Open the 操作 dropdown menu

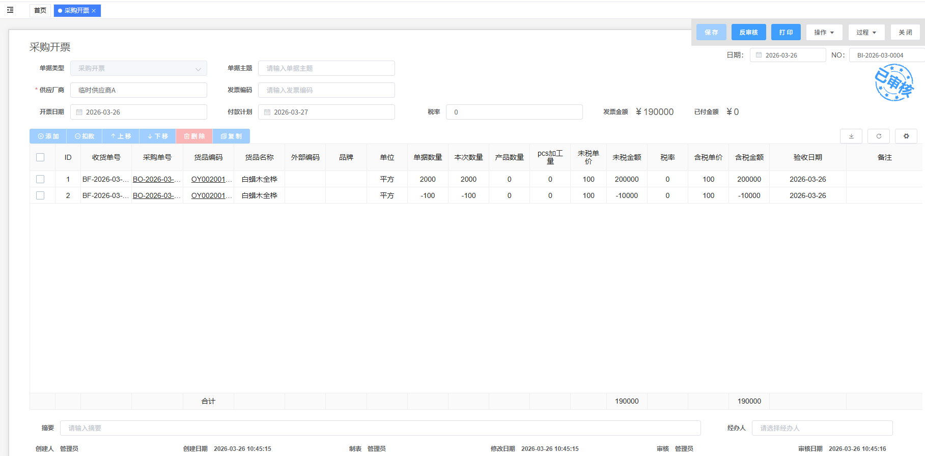pos(824,33)
